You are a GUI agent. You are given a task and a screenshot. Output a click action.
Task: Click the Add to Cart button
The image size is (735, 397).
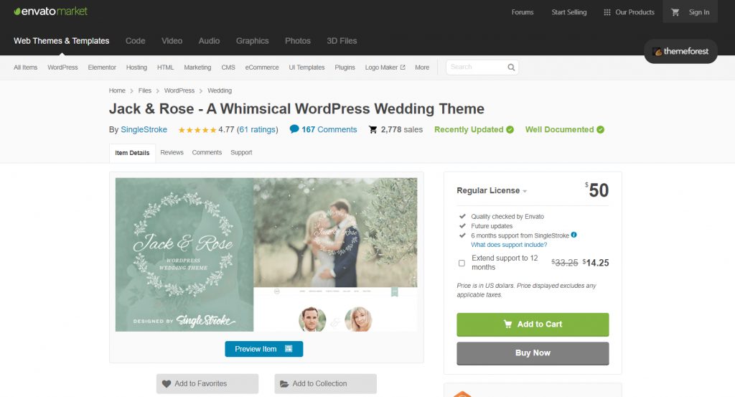533,324
